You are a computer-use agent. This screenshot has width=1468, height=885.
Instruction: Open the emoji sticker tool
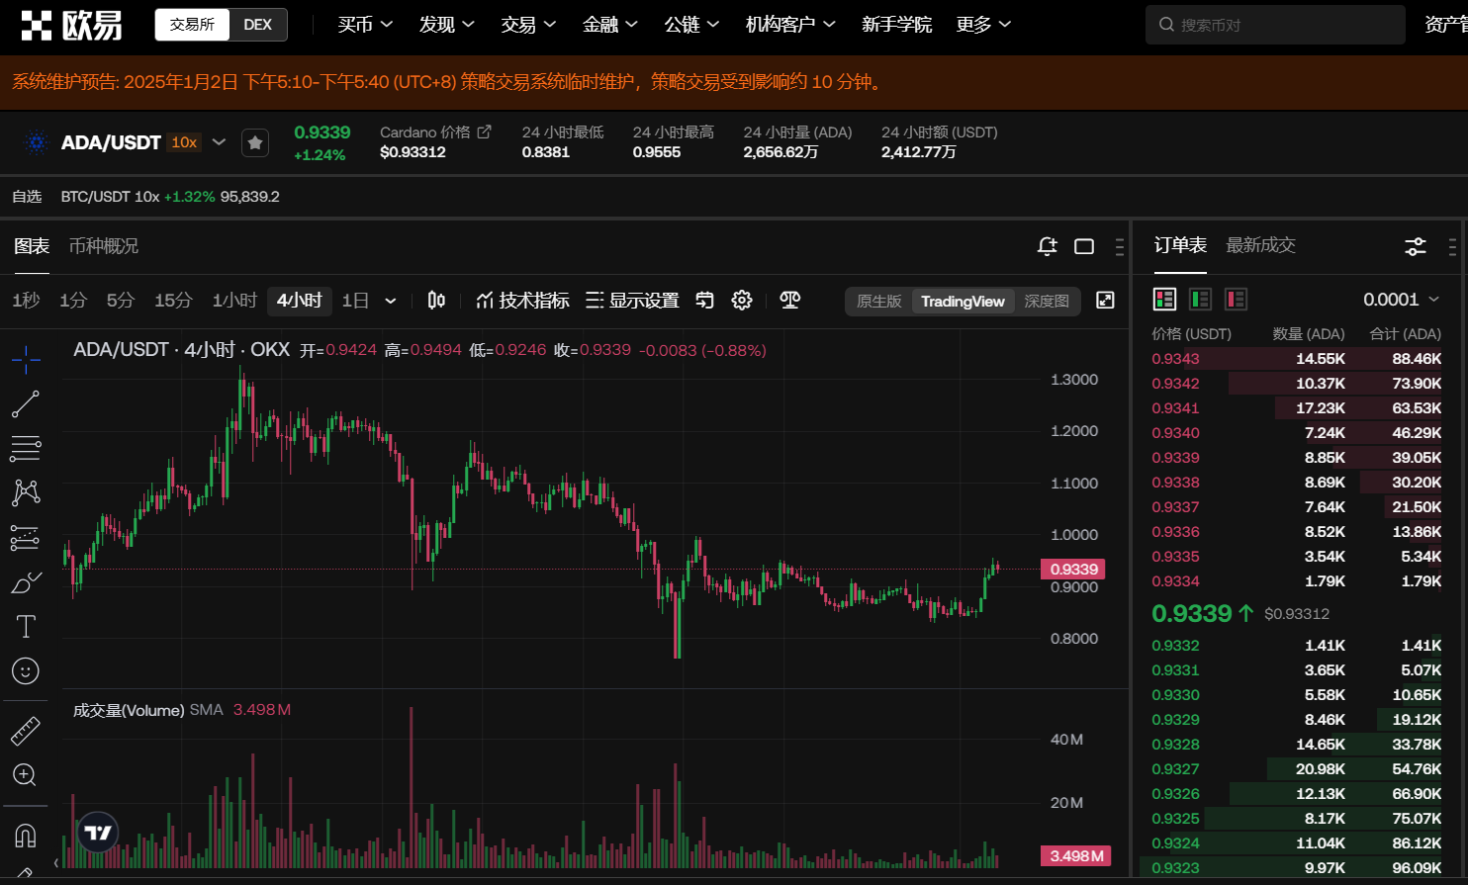tap(26, 671)
